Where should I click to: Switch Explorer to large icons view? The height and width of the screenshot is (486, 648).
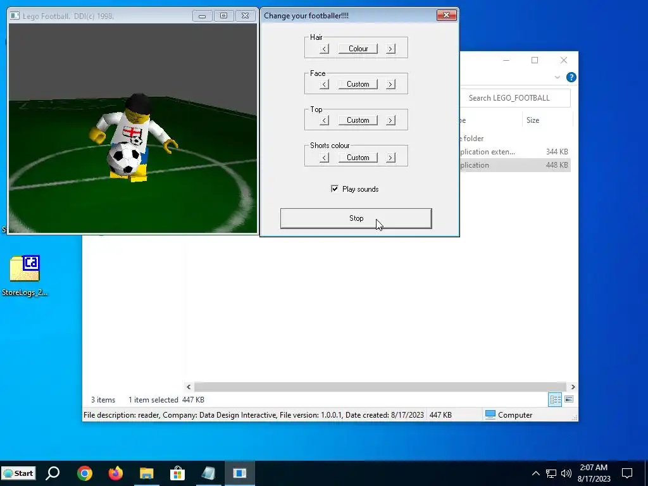569,399
